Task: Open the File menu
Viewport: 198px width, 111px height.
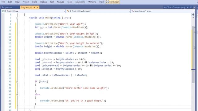Action: point(3,2)
